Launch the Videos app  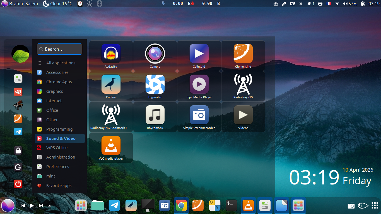point(243,117)
